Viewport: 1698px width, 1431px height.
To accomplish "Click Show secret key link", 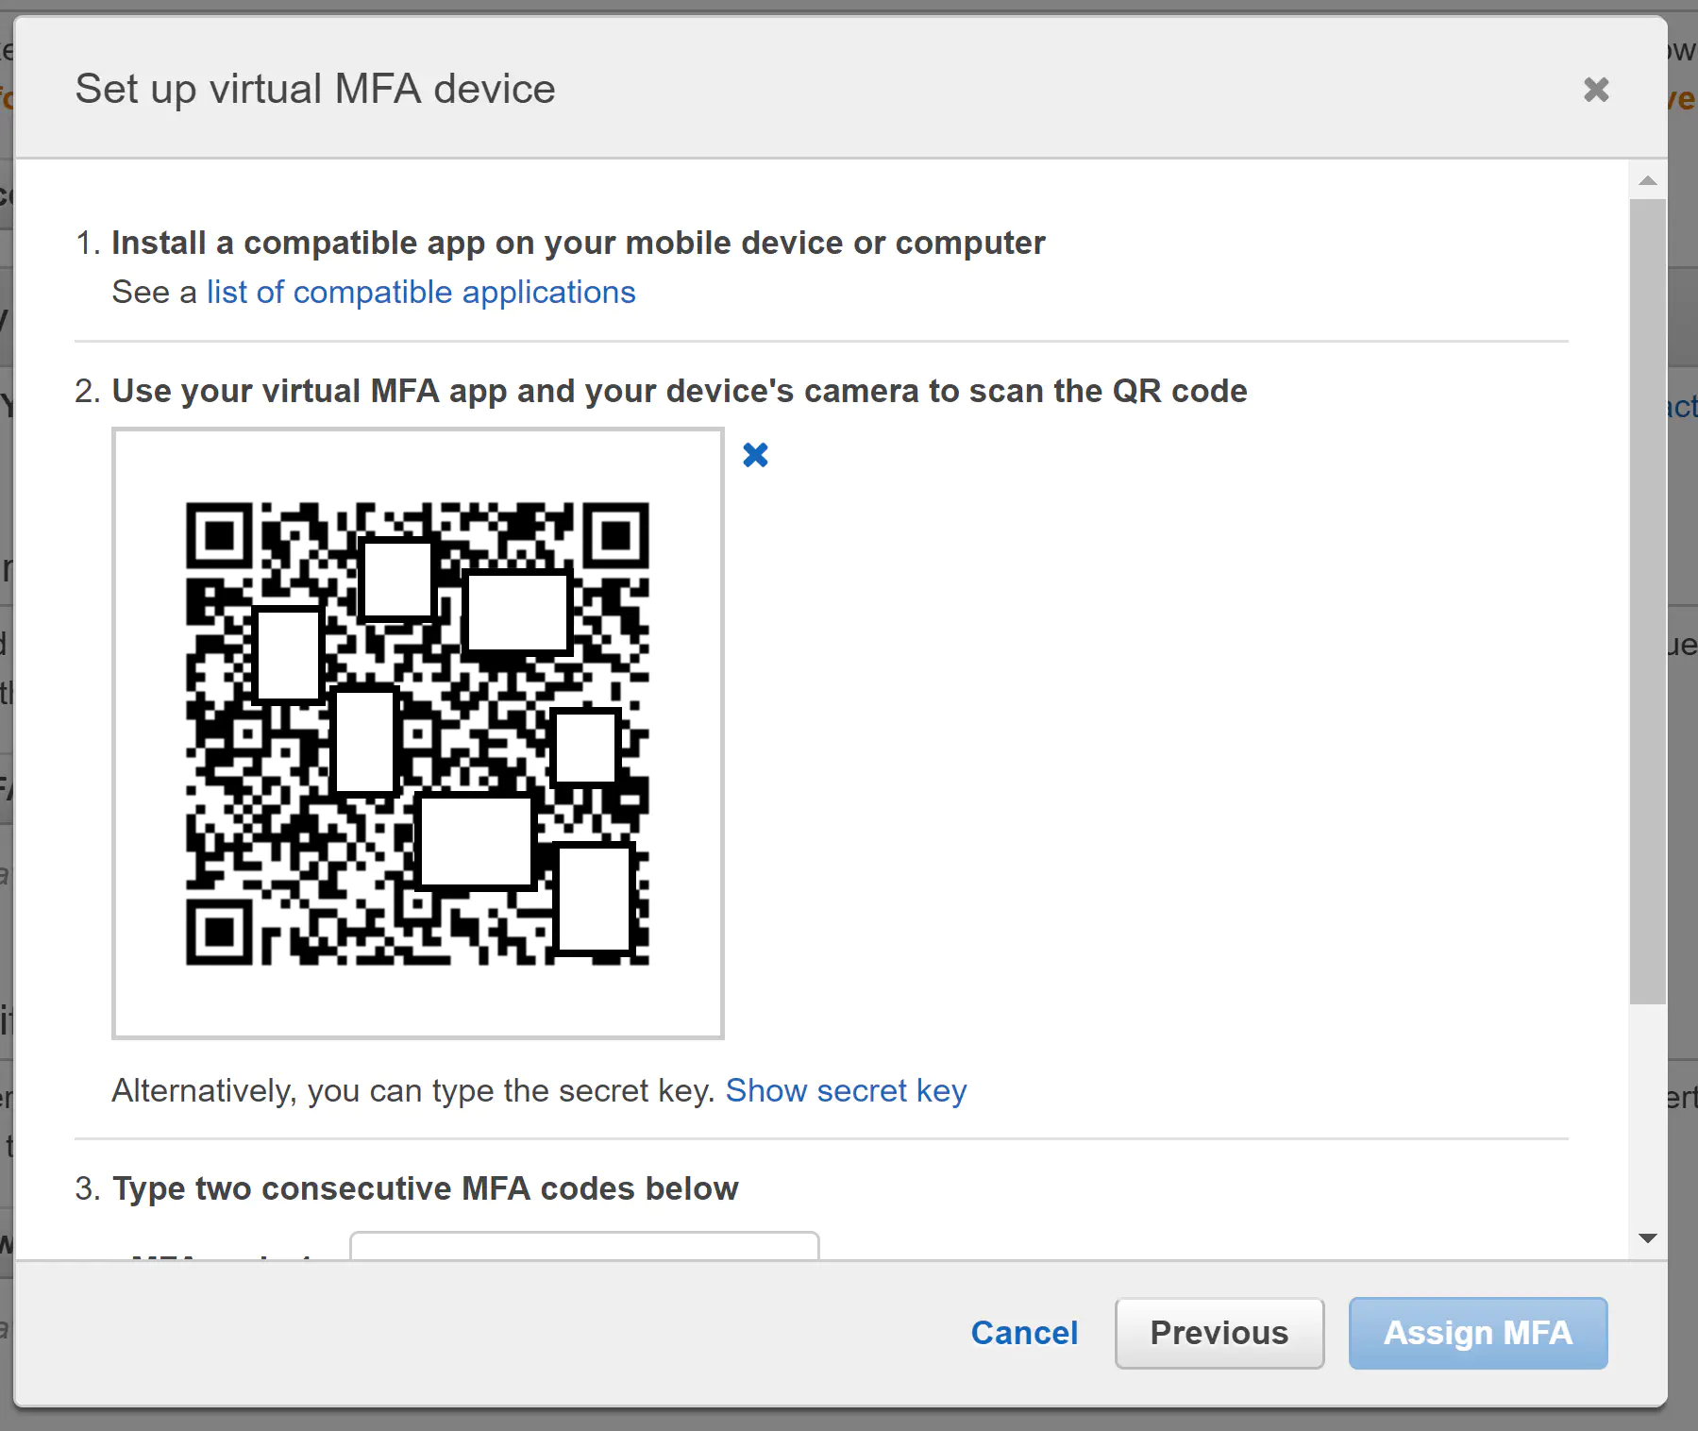I will [846, 1090].
